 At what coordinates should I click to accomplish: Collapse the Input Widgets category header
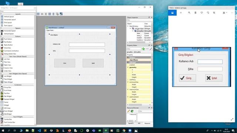(1, 117)
